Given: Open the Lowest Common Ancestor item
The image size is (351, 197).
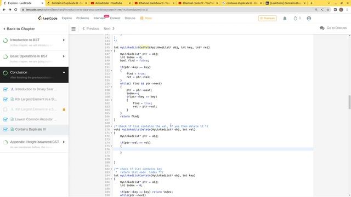Looking at the screenshot, I should pos(36,119).
